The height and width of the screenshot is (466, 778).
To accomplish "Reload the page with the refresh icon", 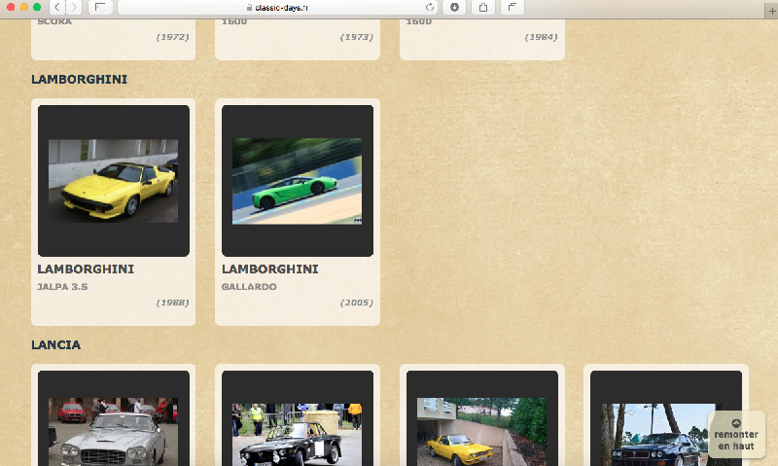I will 430,7.
